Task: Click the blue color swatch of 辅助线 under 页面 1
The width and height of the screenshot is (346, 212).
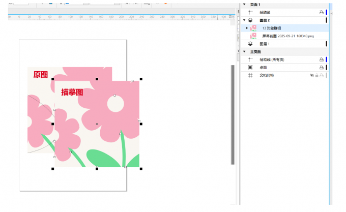Action: pos(326,12)
